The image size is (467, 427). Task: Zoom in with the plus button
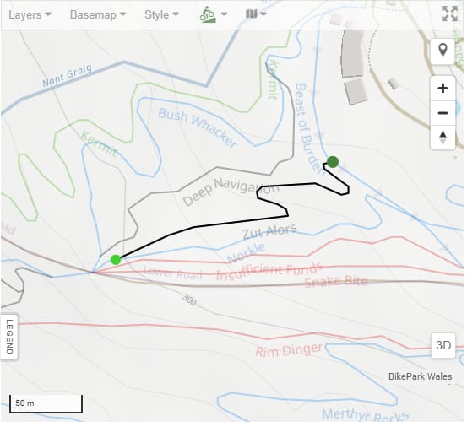click(x=443, y=89)
